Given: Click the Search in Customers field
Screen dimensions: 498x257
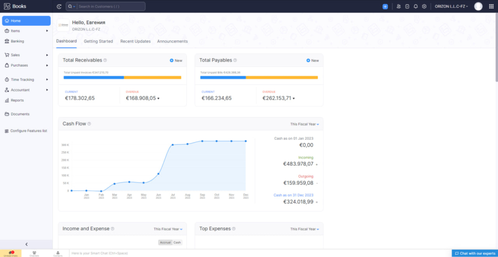Looking at the screenshot, I should click(x=110, y=6).
